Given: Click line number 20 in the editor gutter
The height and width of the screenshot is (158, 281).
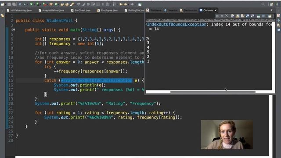Looking at the screenshot, I should [11, 104].
